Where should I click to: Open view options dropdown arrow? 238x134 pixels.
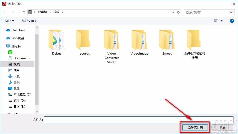(221, 21)
